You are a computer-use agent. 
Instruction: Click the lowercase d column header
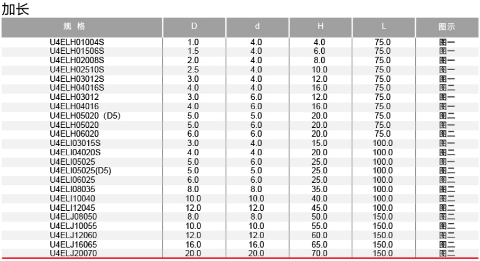(x=257, y=27)
